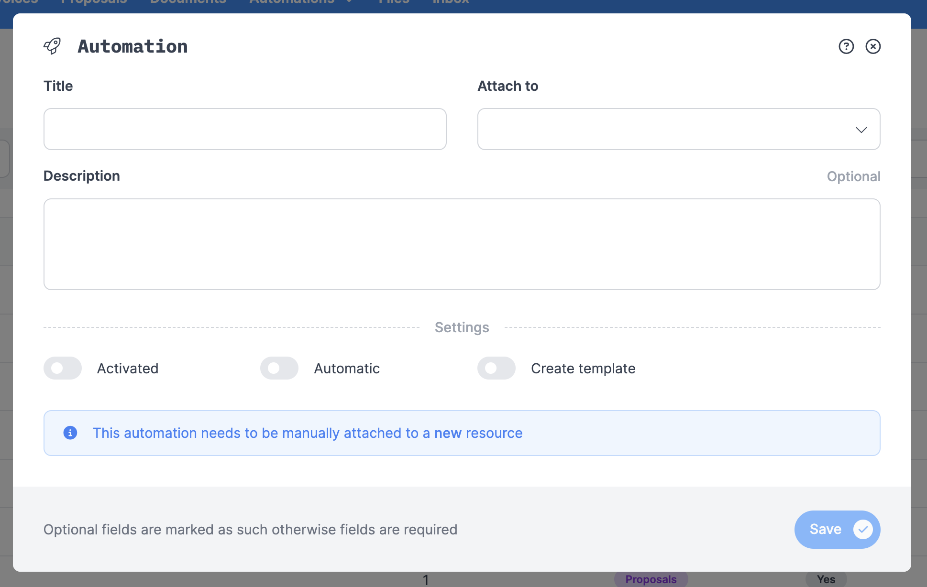Click the rocket icon beside the Automation title

[53, 46]
